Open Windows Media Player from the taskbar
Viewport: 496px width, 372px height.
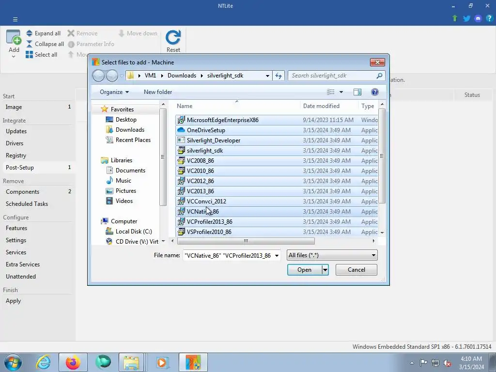162,362
